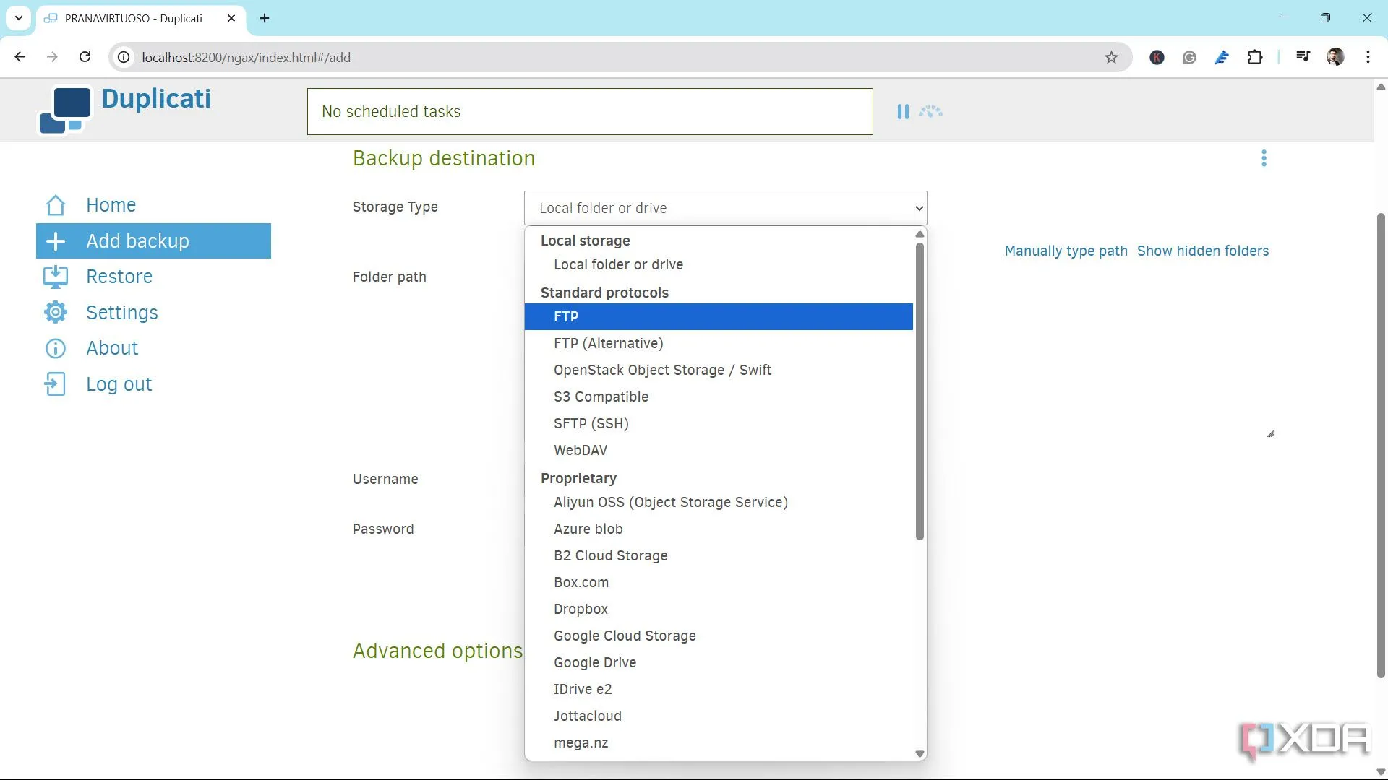Click the throttle speed gauge icon
The width and height of the screenshot is (1388, 780).
pyautogui.click(x=930, y=112)
